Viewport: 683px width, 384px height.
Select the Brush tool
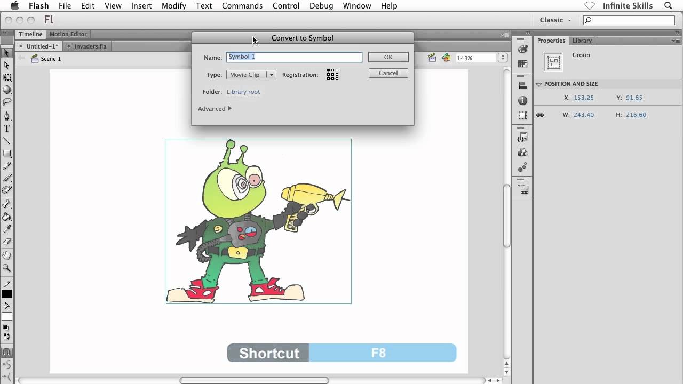click(7, 178)
